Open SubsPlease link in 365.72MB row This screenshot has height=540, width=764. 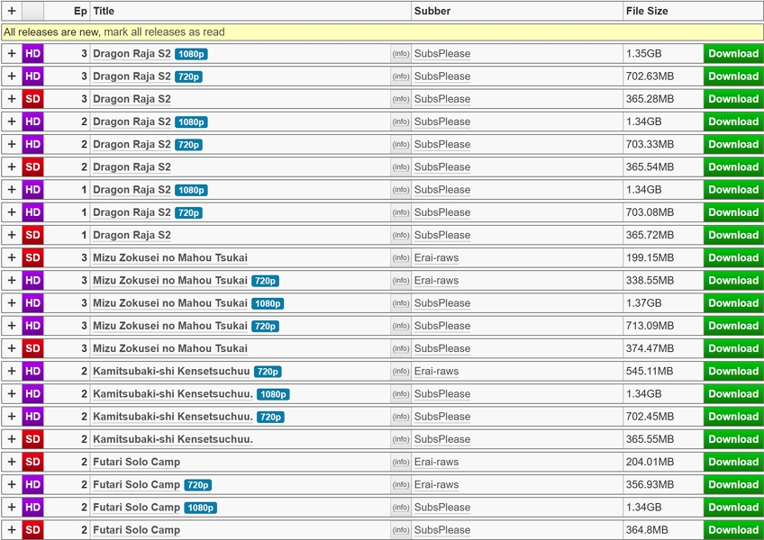click(x=442, y=235)
